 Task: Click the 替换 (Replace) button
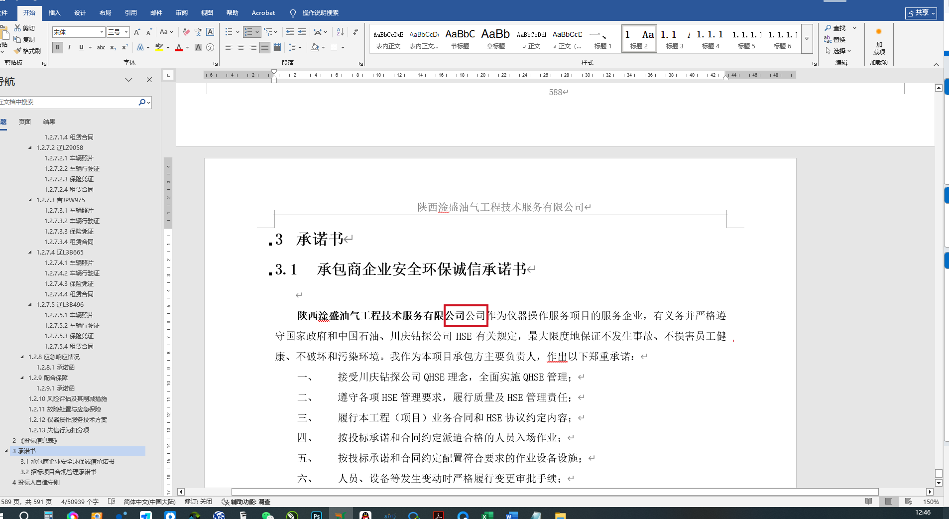(x=835, y=40)
